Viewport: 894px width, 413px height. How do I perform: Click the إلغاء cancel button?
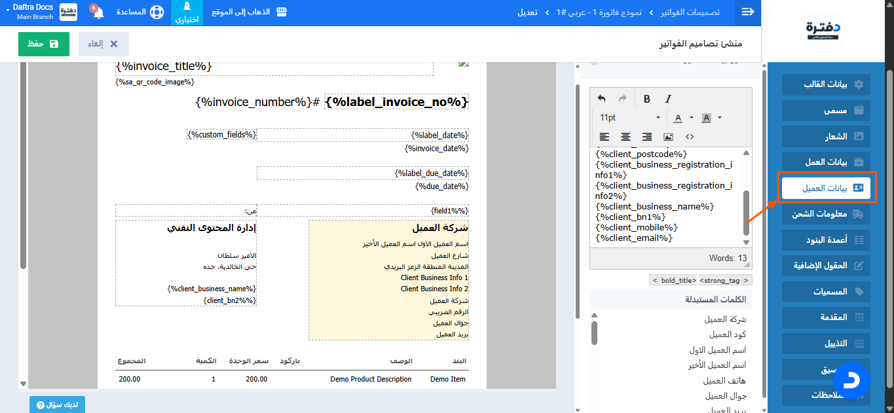pyautogui.click(x=103, y=44)
